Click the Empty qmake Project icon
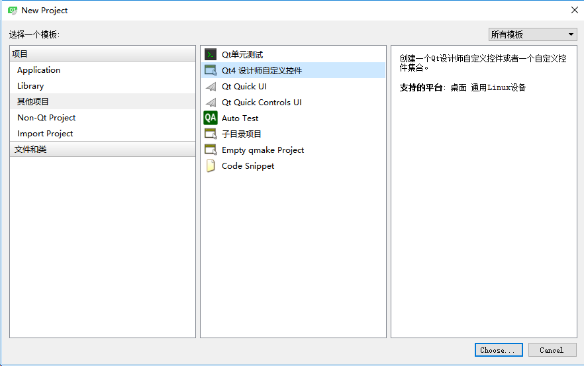This screenshot has width=584, height=366. pos(211,150)
